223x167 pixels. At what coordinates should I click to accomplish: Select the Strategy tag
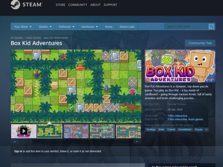(151, 130)
